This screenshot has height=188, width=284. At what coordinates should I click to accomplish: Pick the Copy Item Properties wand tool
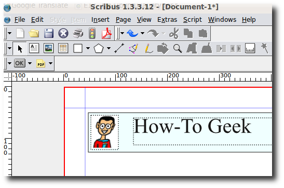pyautogui.click(x=265, y=48)
